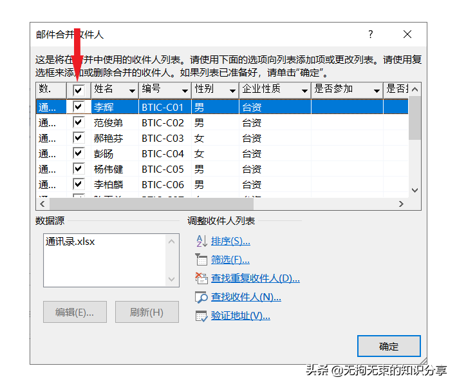Select cell BTIC-C06
457x386 pixels.
pyautogui.click(x=163, y=185)
